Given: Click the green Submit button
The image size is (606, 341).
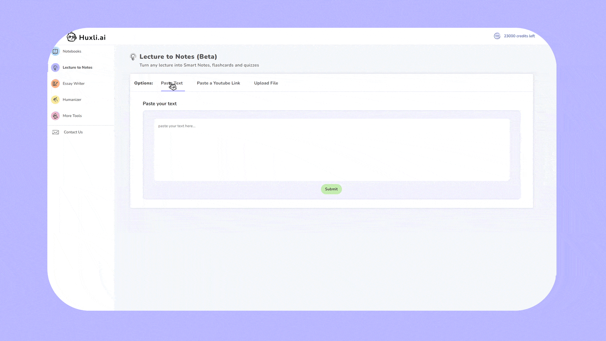Looking at the screenshot, I should 331,189.
